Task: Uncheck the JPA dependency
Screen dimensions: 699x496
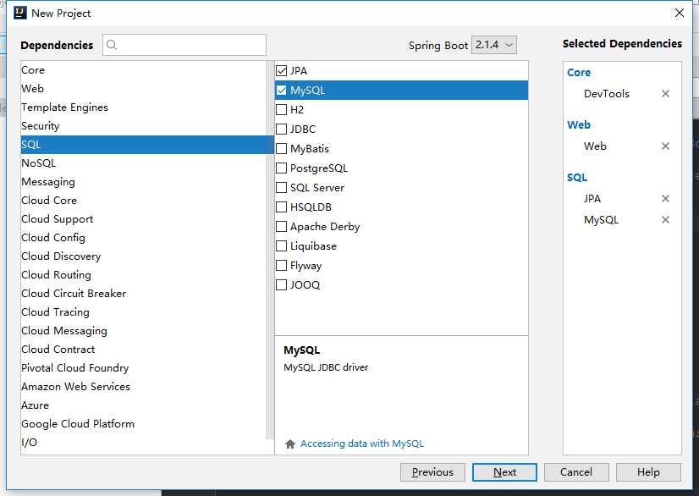Action: (x=281, y=70)
